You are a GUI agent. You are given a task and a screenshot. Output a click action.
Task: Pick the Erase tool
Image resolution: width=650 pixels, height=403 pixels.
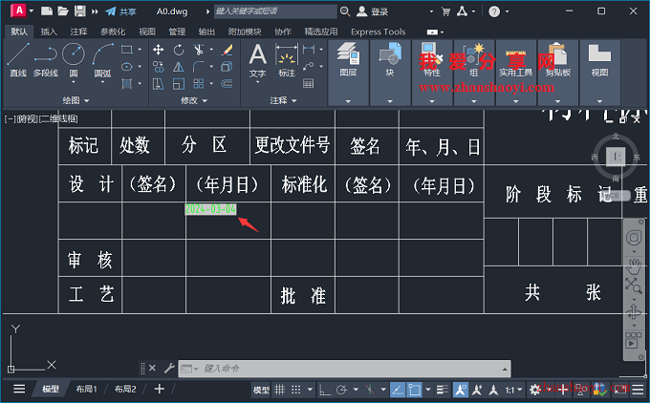pyautogui.click(x=227, y=50)
